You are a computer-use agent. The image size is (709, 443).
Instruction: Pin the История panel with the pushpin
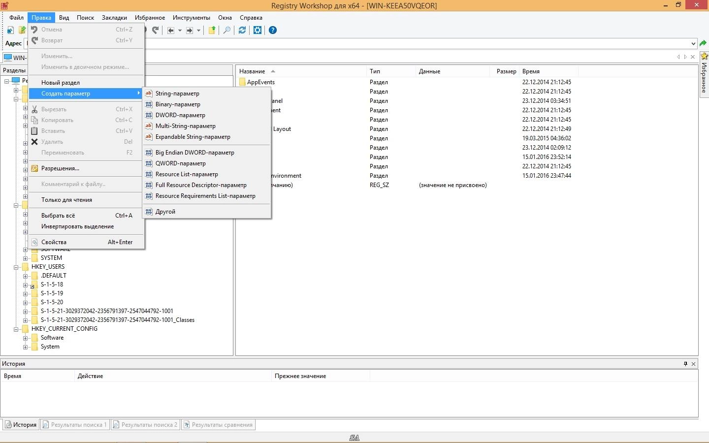(x=685, y=364)
